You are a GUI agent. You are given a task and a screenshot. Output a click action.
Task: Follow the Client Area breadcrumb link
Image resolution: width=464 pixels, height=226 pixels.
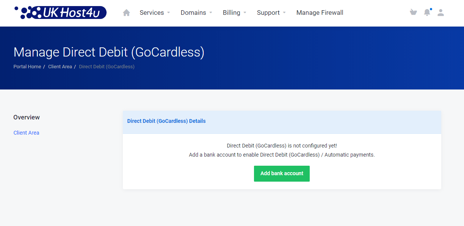click(60, 67)
